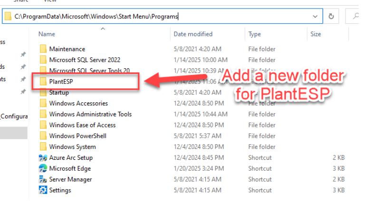Select the PlantESP folder name
365x201 pixels.
[x=61, y=82]
